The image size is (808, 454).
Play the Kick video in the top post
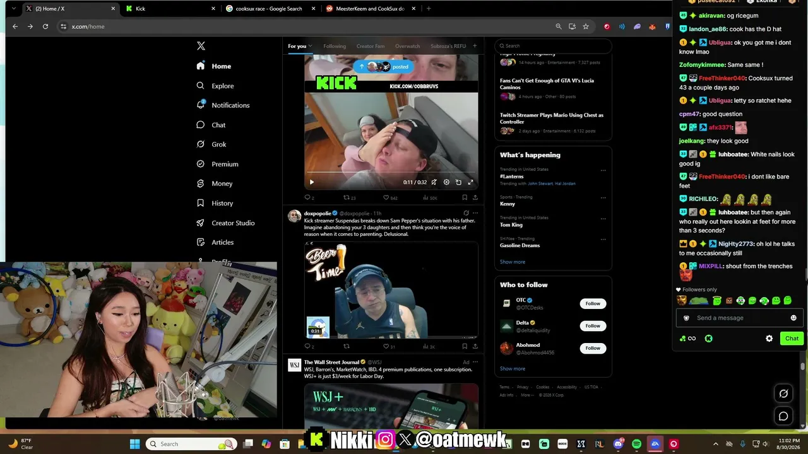[311, 182]
